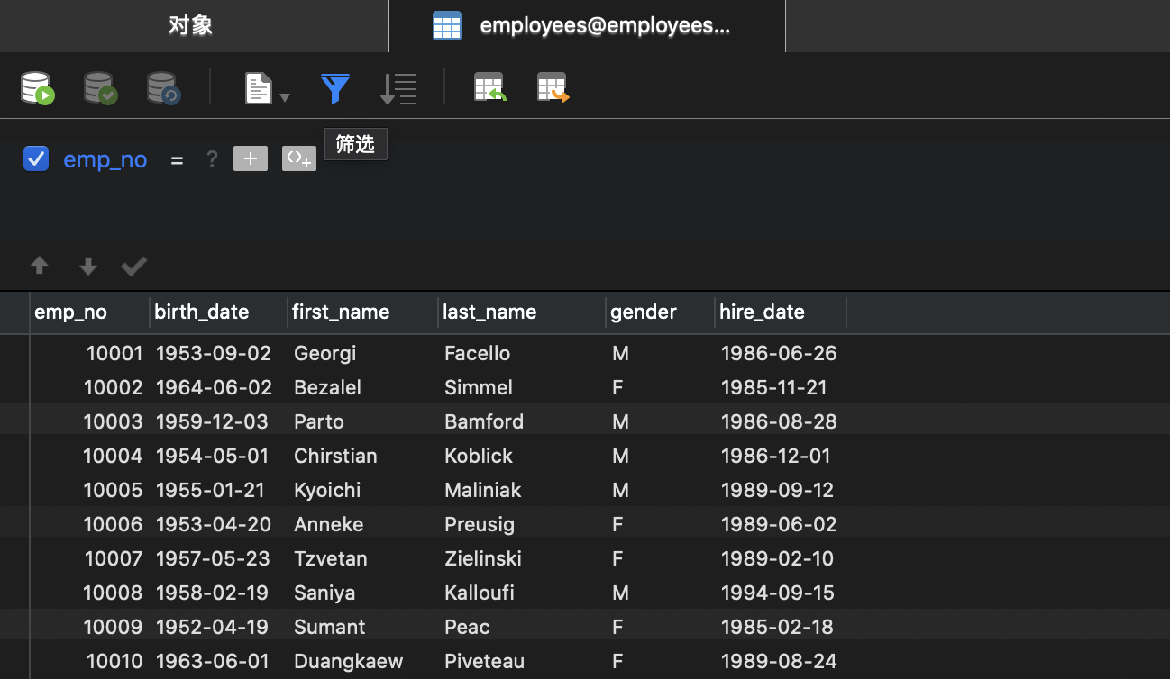Click the import table icon
The width and height of the screenshot is (1170, 679).
(490, 88)
